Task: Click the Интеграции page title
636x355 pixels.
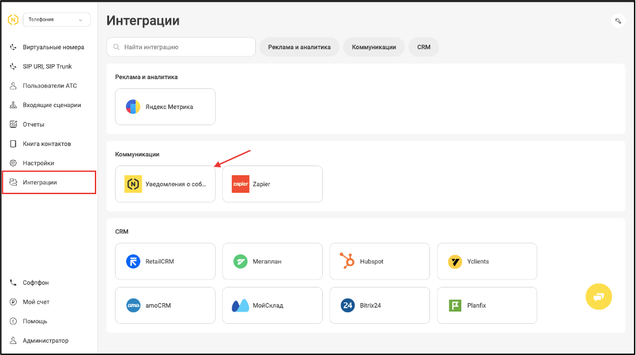Action: coord(143,21)
